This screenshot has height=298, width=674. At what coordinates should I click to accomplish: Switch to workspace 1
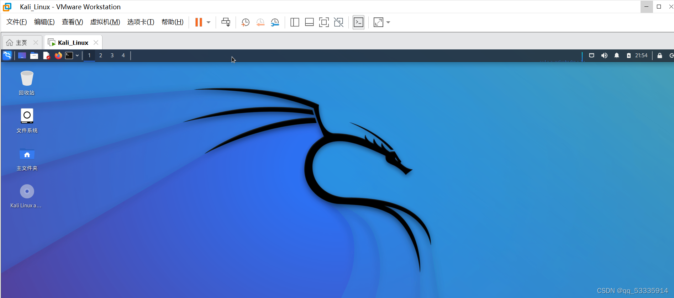pyautogui.click(x=89, y=55)
